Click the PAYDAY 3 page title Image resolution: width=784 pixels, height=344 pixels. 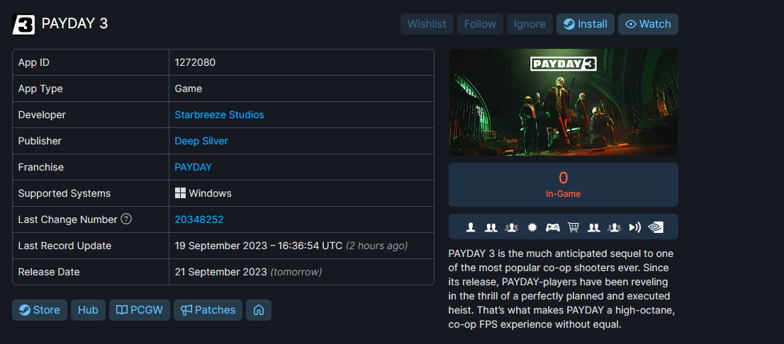pos(74,24)
